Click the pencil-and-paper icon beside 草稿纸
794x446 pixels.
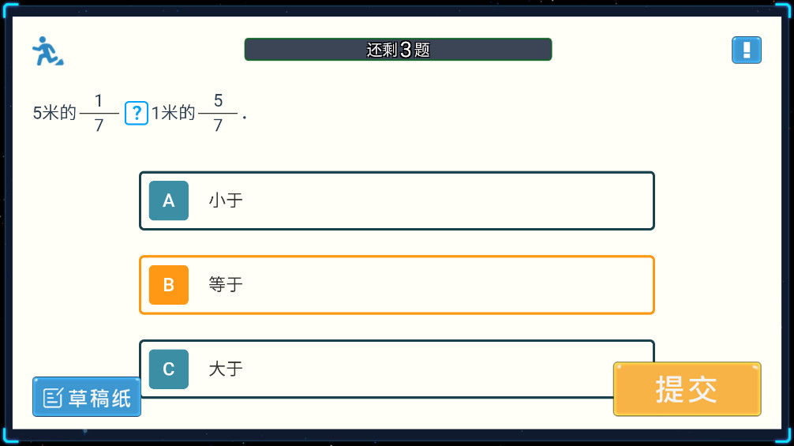(53, 398)
